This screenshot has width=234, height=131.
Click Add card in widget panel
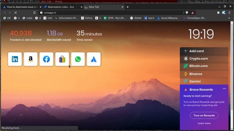(x=204, y=51)
